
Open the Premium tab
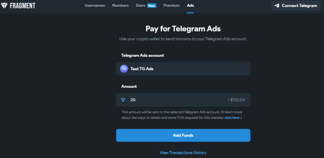tap(171, 6)
